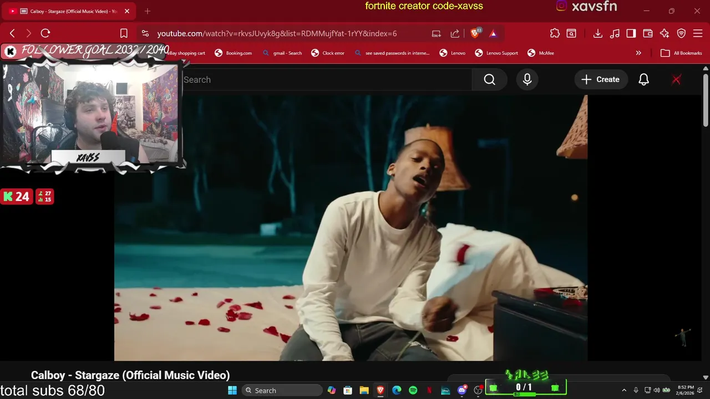Open the Brave Wallet icon
The image size is (710, 399).
coord(648,33)
